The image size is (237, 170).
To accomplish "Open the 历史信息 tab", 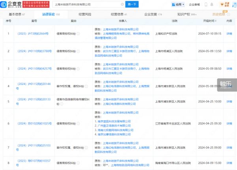I will [x=219, y=14].
